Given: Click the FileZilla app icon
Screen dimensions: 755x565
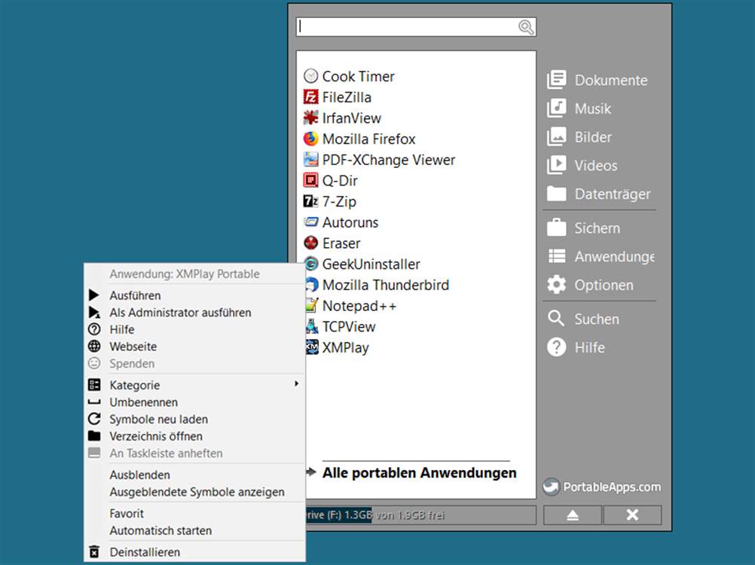Looking at the screenshot, I should click(x=311, y=96).
